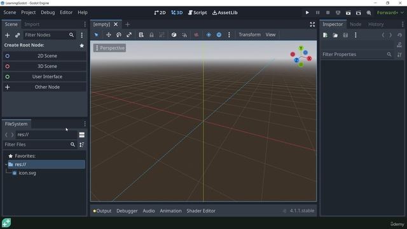Open the Perspective viewport options menu
This screenshot has height=229, width=407.
[109, 48]
